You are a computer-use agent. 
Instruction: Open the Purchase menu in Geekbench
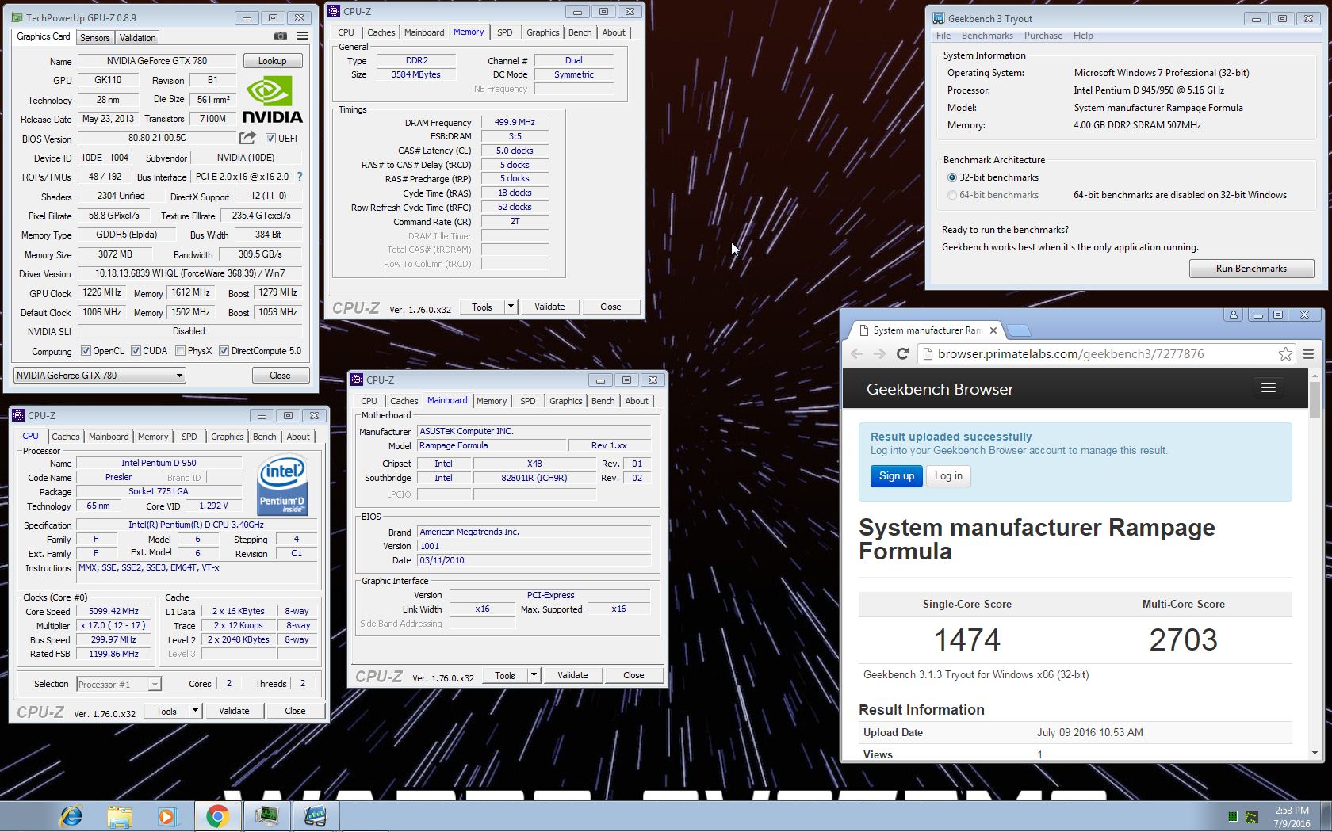coord(1043,36)
